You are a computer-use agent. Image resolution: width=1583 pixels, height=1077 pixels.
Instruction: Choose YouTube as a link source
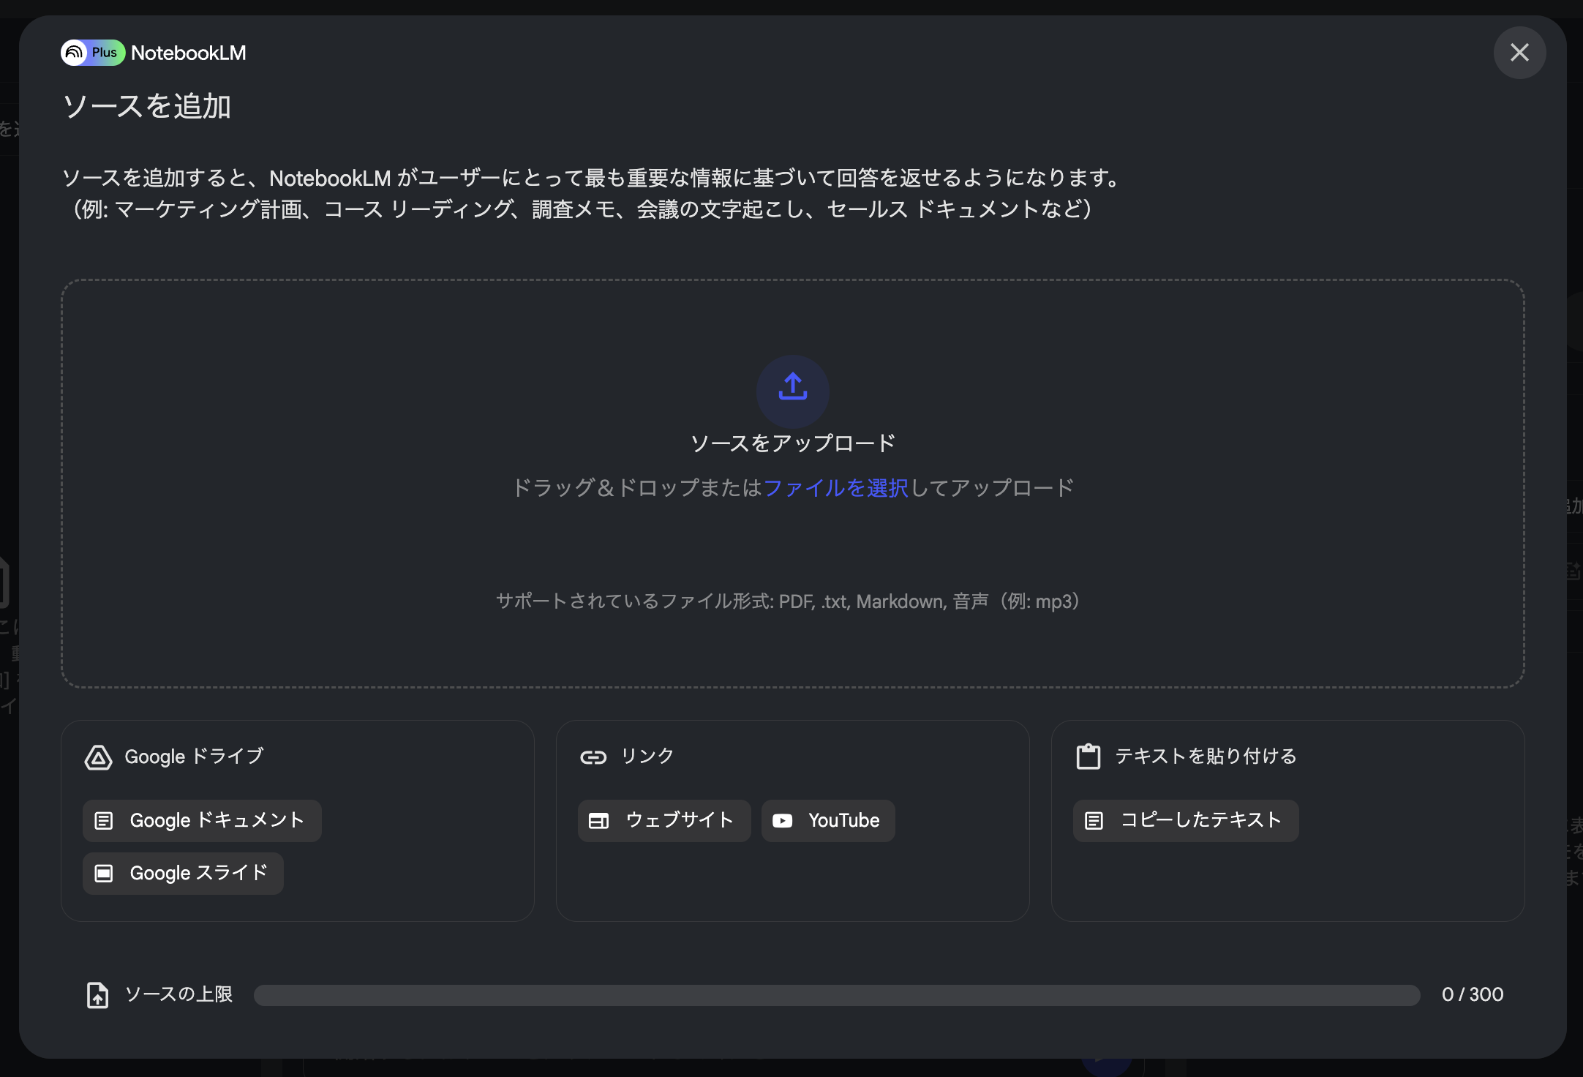[827, 820]
